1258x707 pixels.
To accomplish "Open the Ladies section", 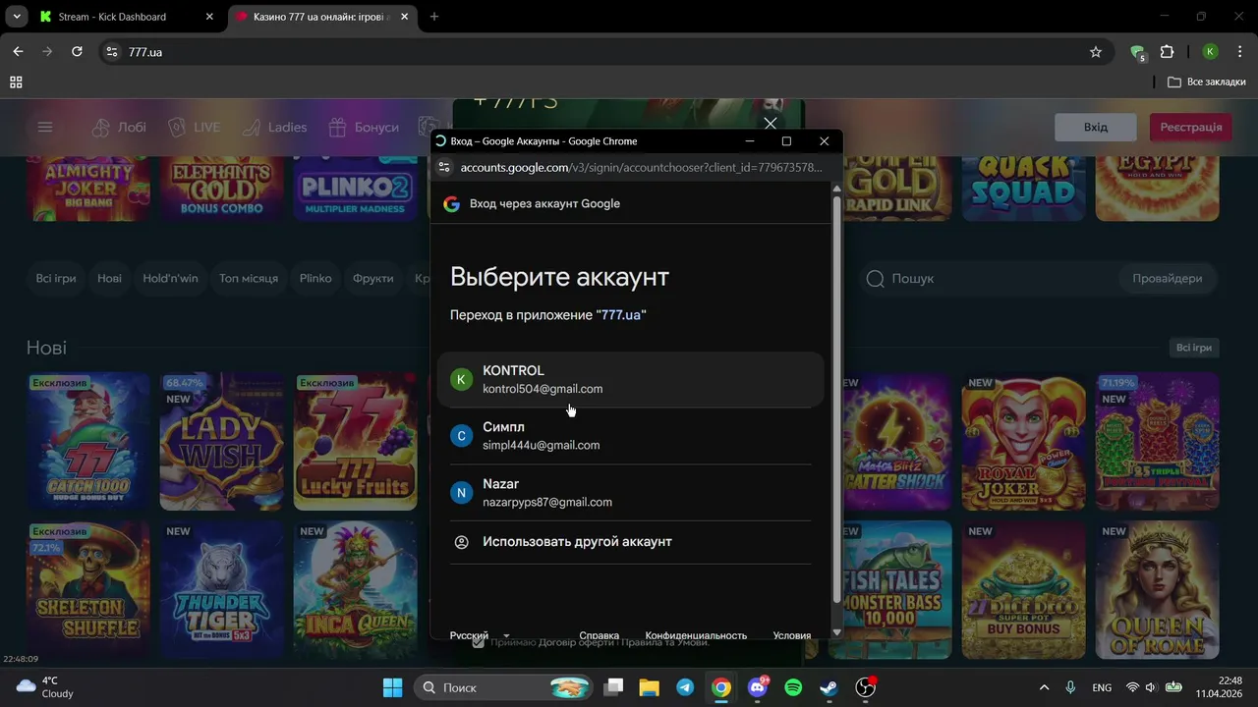I will click(x=274, y=128).
